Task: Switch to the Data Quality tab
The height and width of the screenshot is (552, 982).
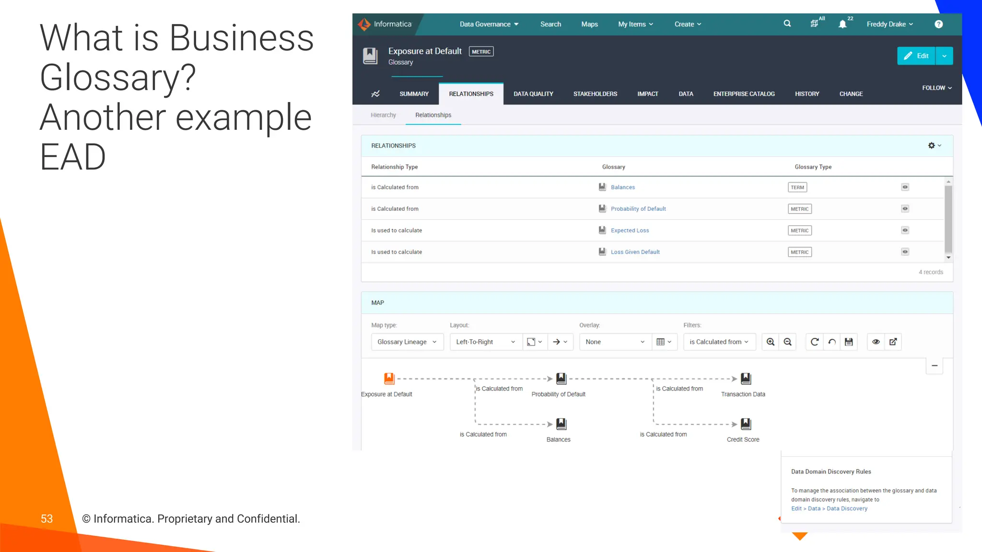Action: 533,94
